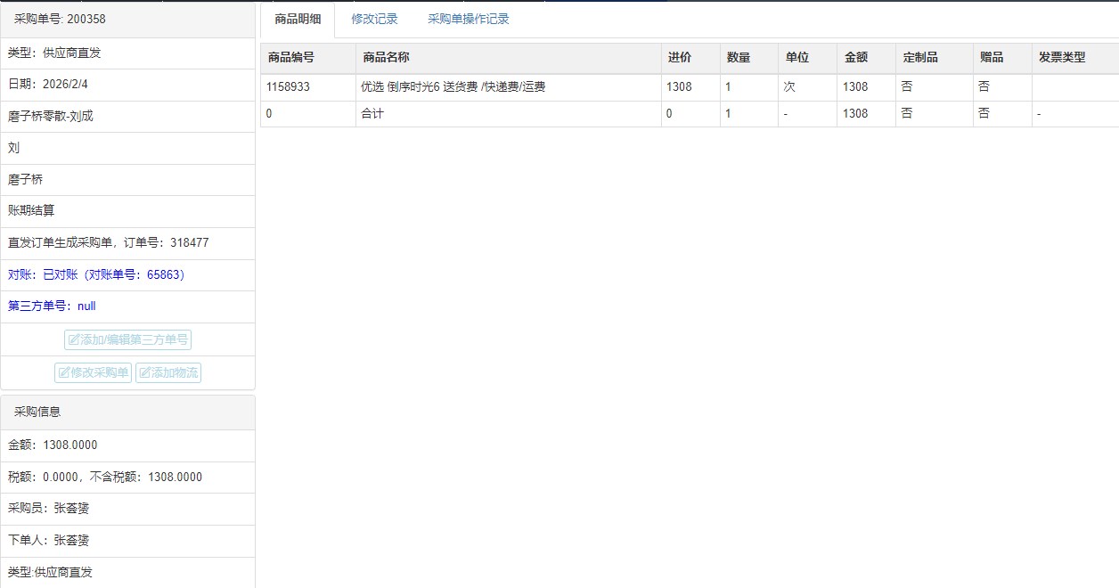Viewport: 1119px width, 588px height.
Task: Click the blue 已对账 reconciliation number text
Action: 96,275
